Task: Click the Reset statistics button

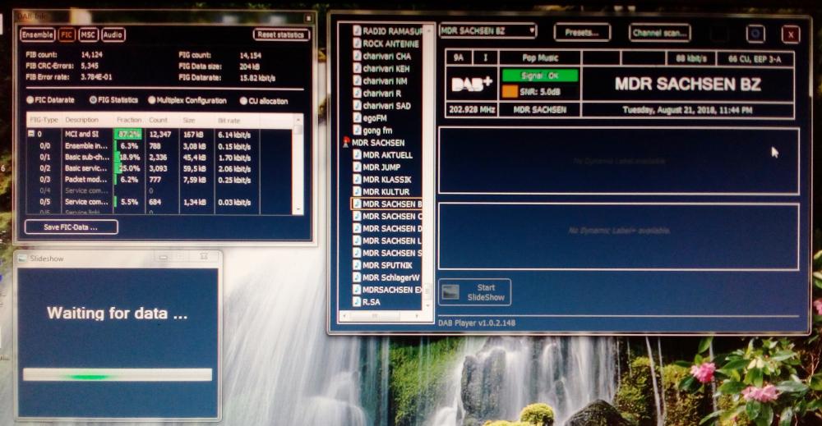Action: click(281, 34)
